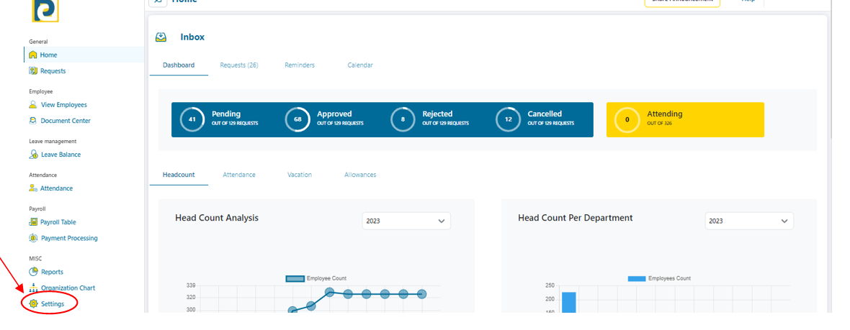Click the General section label

tap(38, 42)
